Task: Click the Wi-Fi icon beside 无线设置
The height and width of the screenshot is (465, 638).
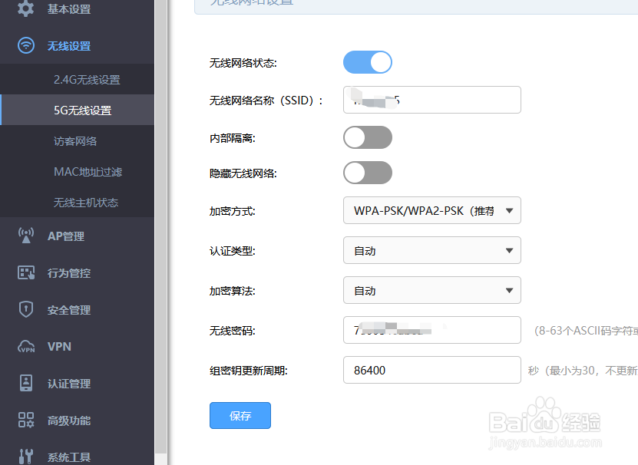Action: [x=25, y=45]
